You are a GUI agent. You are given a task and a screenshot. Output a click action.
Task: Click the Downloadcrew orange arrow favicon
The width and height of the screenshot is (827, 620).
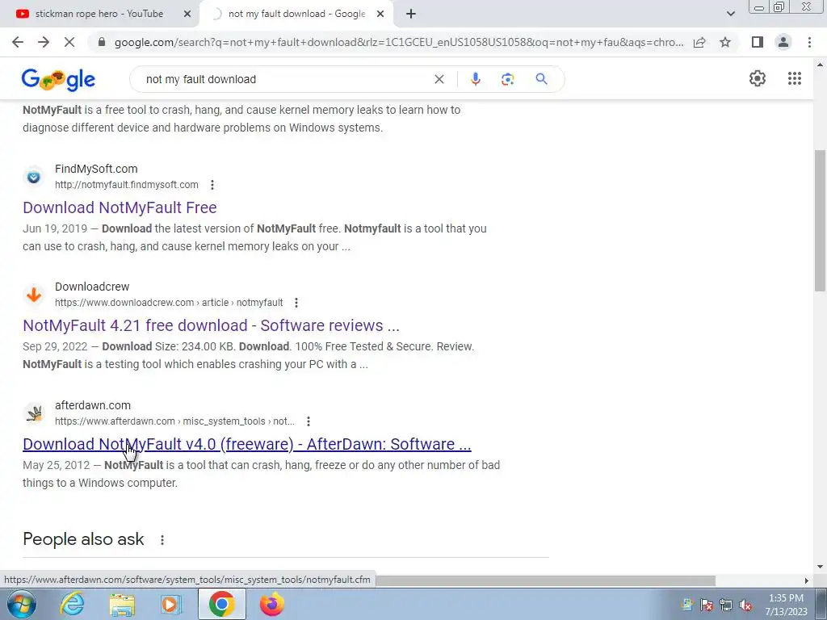point(34,295)
